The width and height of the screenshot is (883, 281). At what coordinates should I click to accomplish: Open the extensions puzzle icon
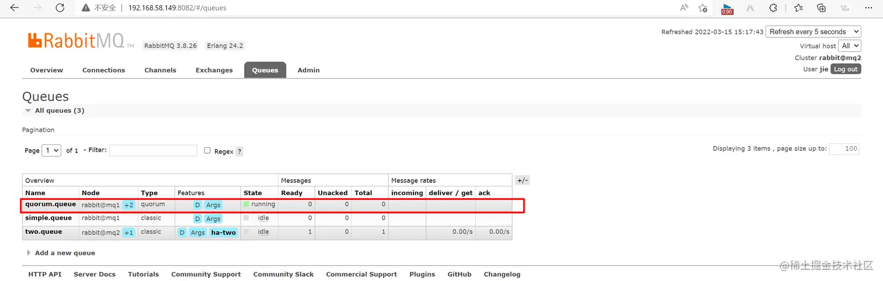pos(773,8)
